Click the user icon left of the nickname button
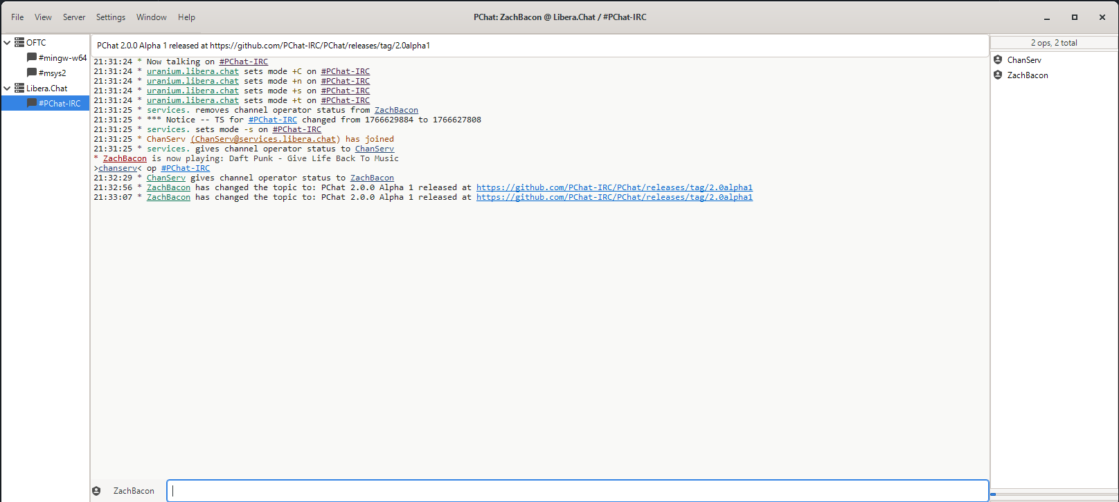Viewport: 1119px width, 502px height. click(x=96, y=491)
